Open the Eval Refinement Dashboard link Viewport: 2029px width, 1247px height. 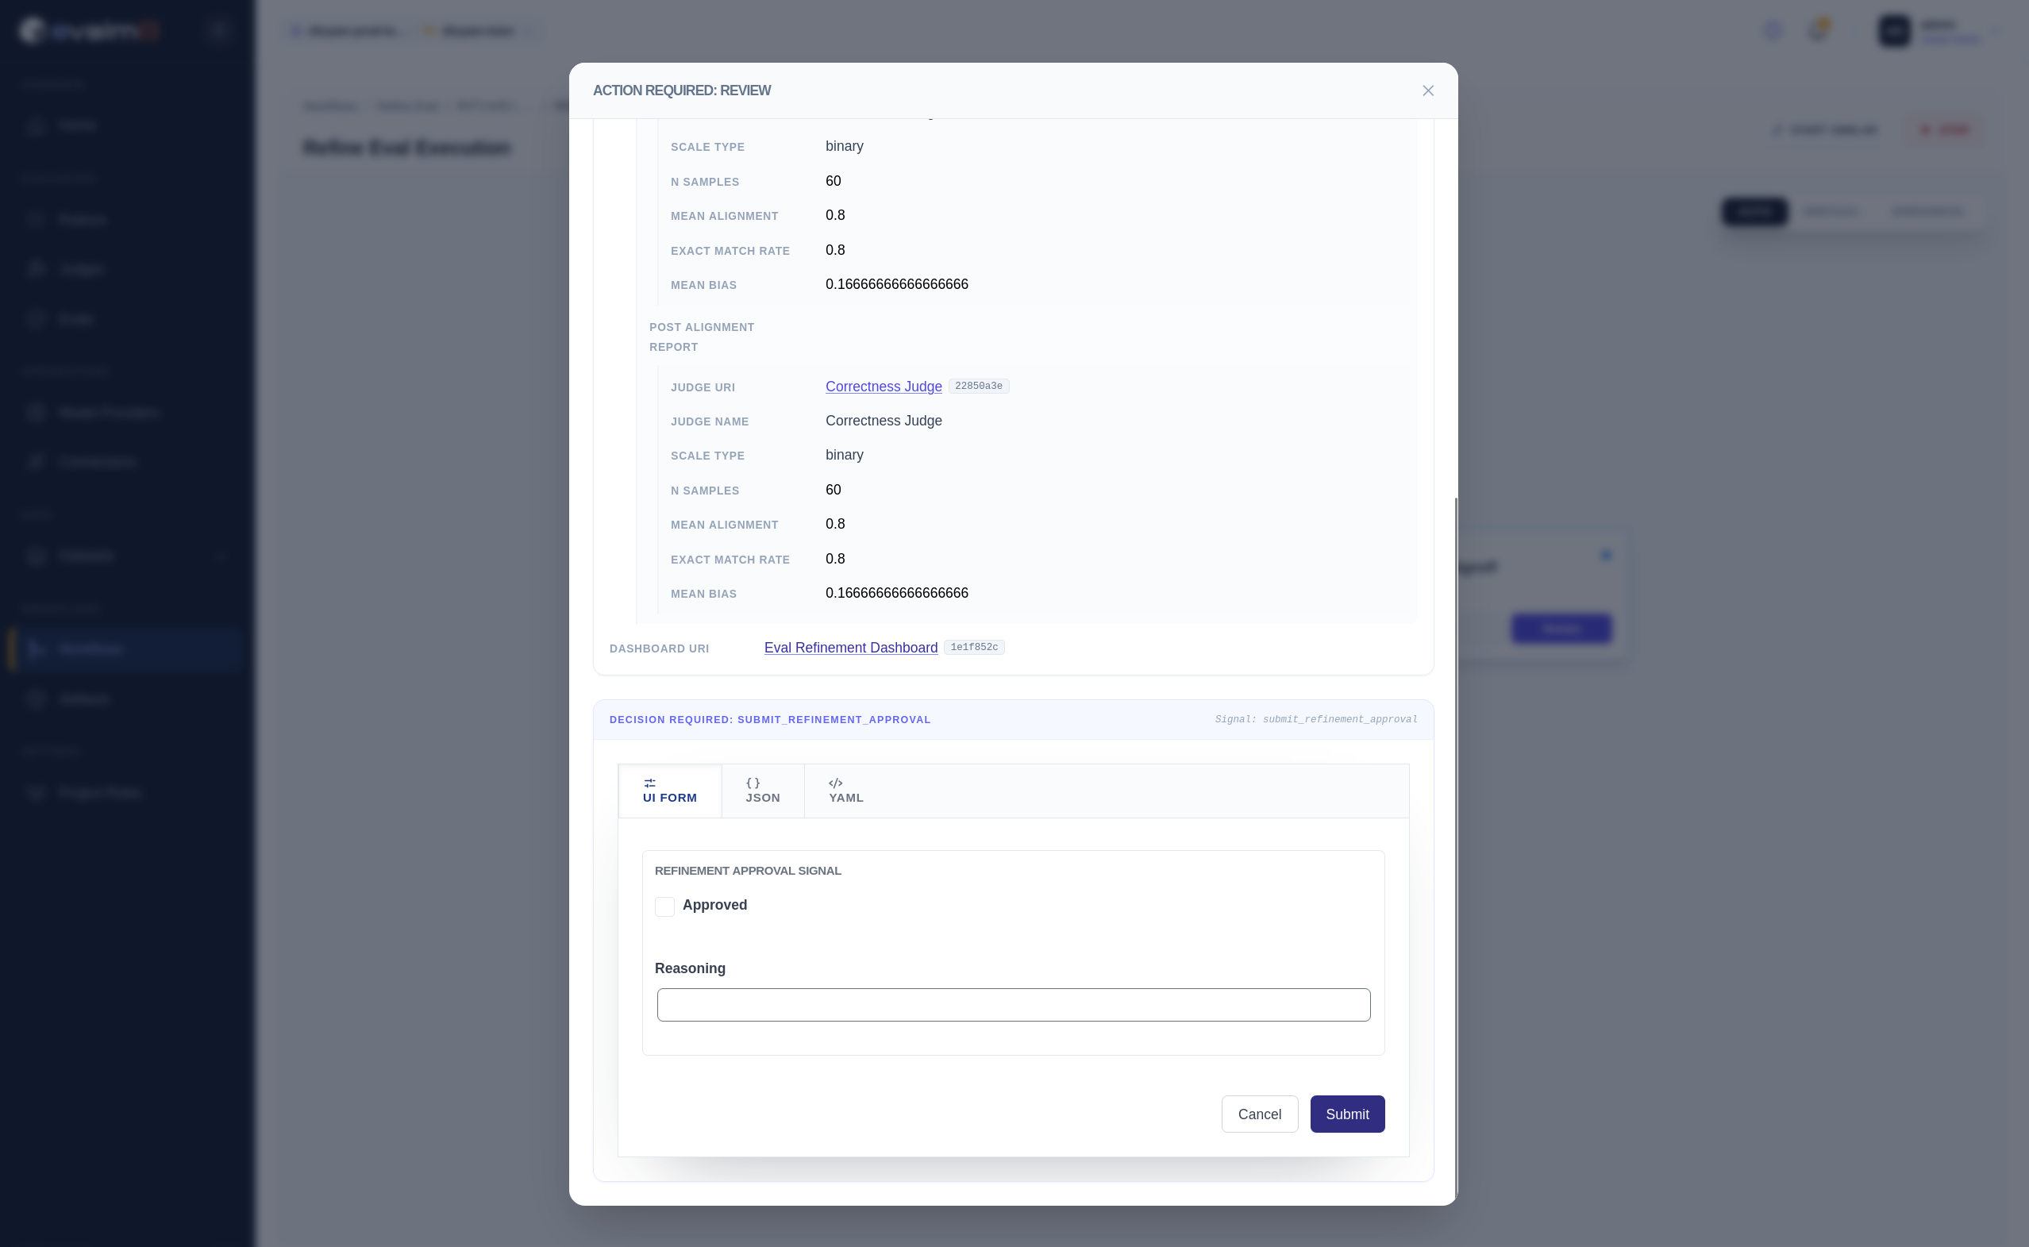coord(850,648)
